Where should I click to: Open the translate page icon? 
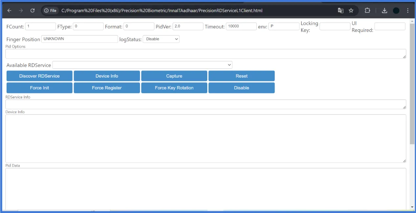pyautogui.click(x=340, y=11)
